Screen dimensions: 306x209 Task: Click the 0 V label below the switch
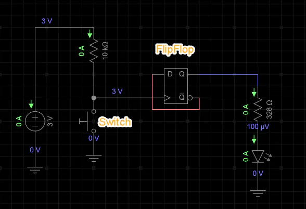tap(94, 138)
